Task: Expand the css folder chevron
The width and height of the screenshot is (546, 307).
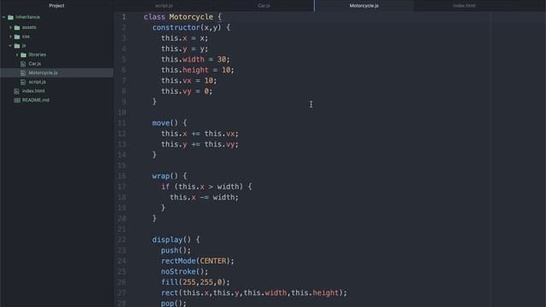Action: [x=10, y=37]
